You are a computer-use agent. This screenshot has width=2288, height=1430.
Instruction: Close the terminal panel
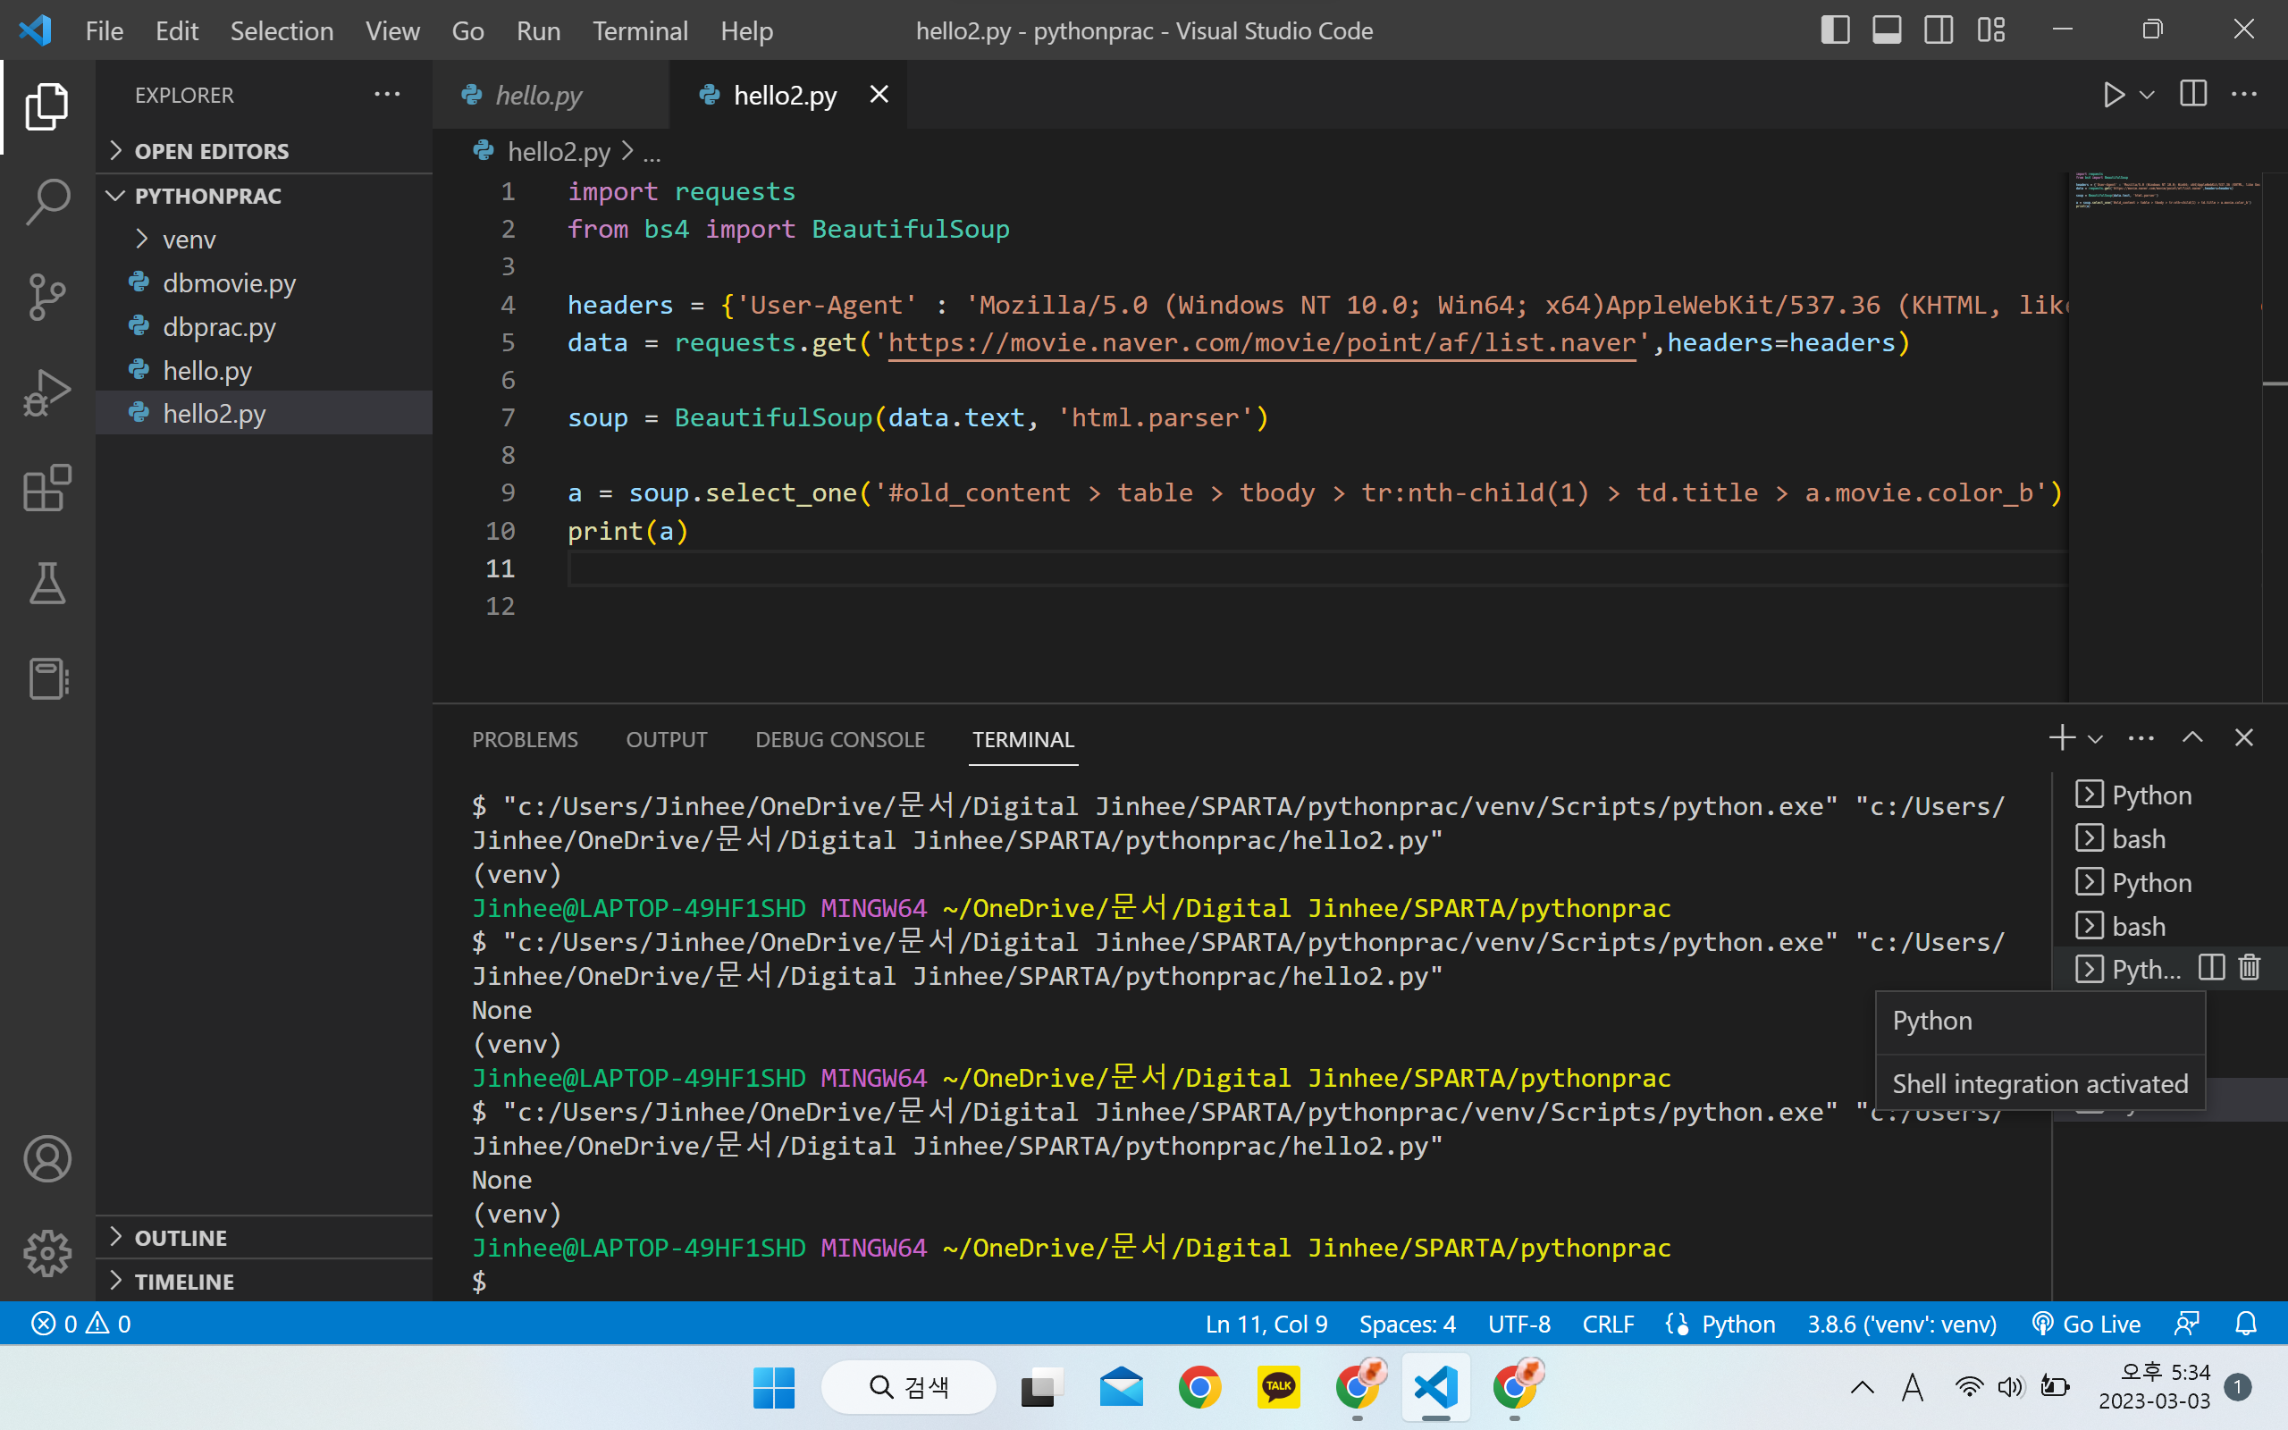[2243, 737]
